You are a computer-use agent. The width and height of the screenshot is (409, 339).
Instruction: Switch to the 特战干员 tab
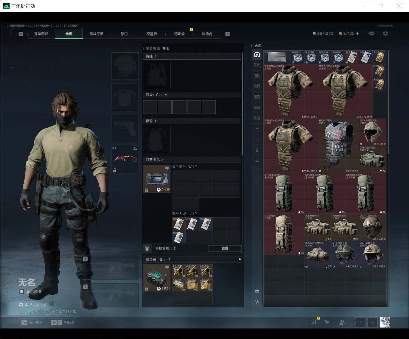pos(96,34)
